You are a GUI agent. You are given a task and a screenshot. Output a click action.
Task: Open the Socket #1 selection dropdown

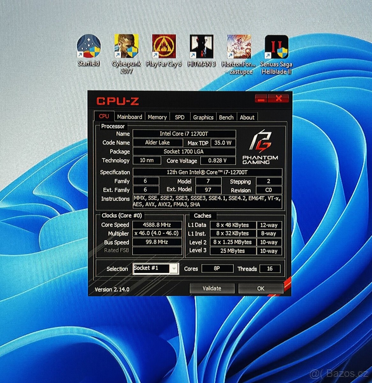coord(174,268)
